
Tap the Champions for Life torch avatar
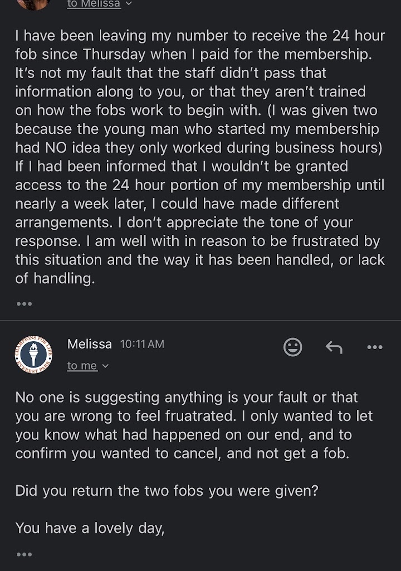pyautogui.click(x=33, y=355)
